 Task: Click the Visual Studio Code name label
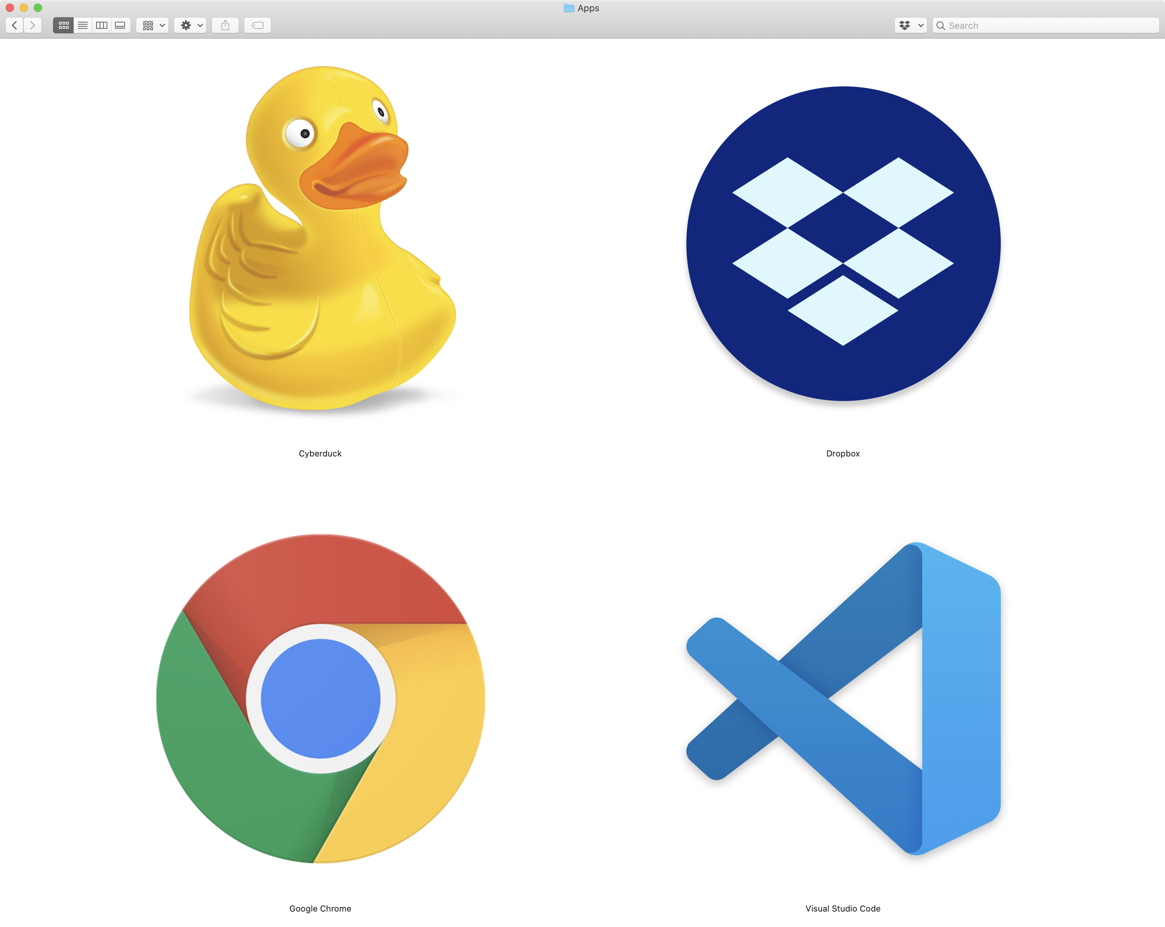(843, 908)
